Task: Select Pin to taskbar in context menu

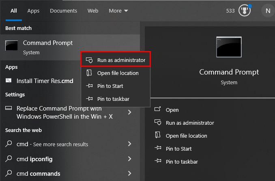Action: (113, 99)
